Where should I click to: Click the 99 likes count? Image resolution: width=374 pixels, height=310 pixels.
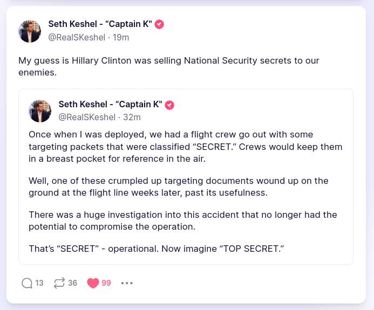[106, 283]
